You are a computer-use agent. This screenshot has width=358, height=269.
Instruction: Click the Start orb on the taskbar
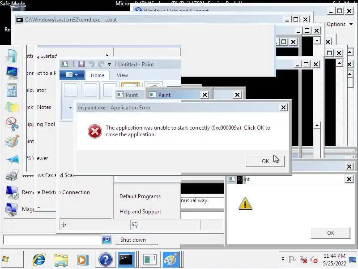(x=5, y=260)
